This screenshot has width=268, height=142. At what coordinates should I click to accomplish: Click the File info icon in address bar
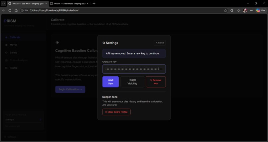point(25,10)
